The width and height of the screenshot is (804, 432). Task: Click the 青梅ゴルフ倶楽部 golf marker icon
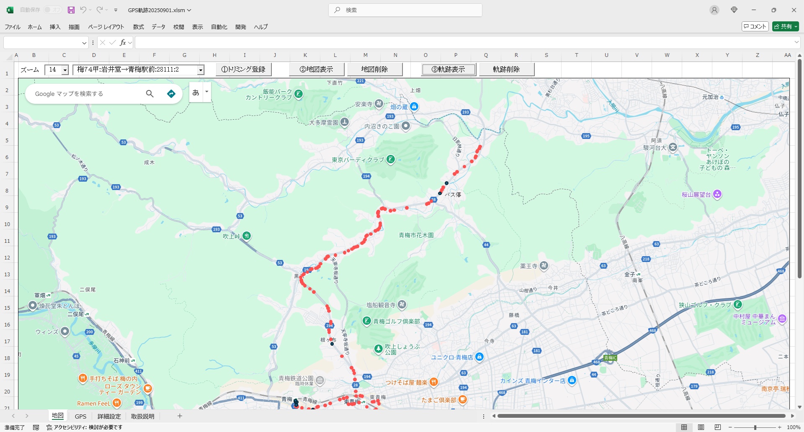[367, 321]
